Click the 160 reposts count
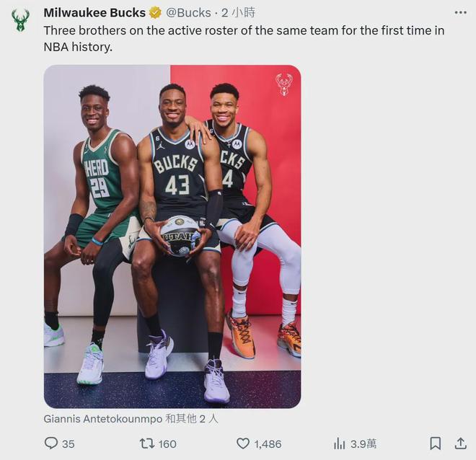The width and height of the screenshot is (476, 460). tap(167, 443)
